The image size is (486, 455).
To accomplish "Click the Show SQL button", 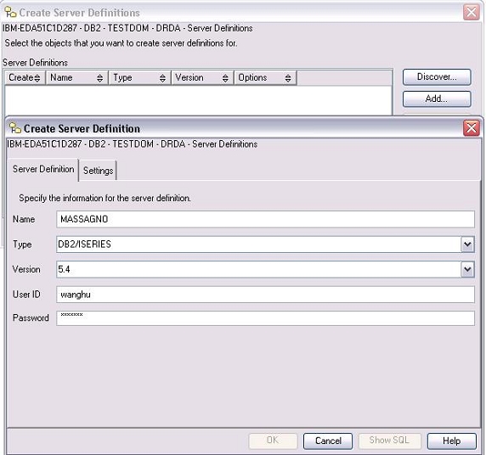I will click(x=390, y=441).
